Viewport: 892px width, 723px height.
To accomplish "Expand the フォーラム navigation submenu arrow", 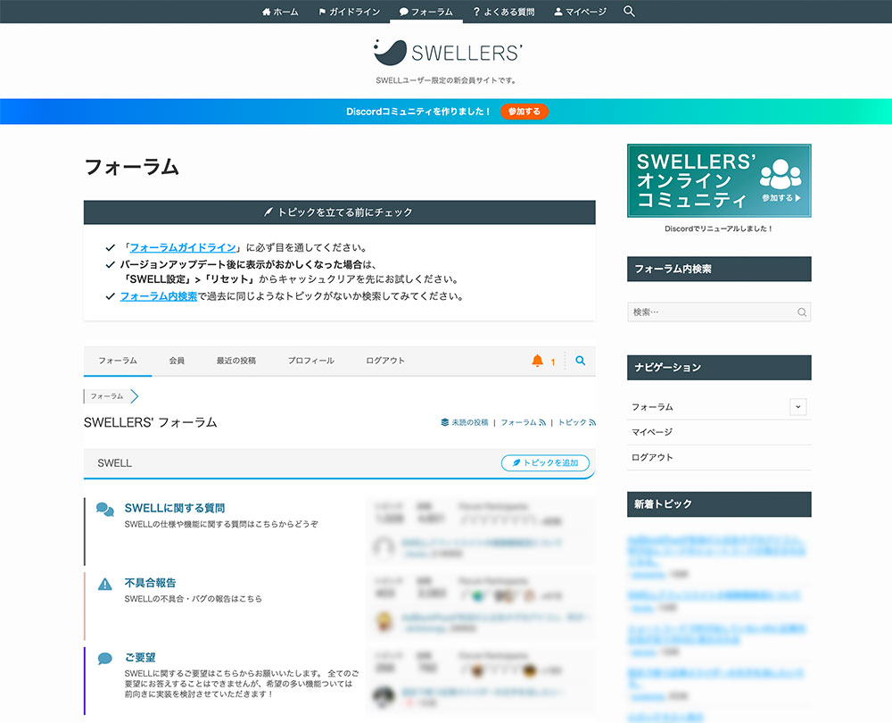I will click(798, 406).
